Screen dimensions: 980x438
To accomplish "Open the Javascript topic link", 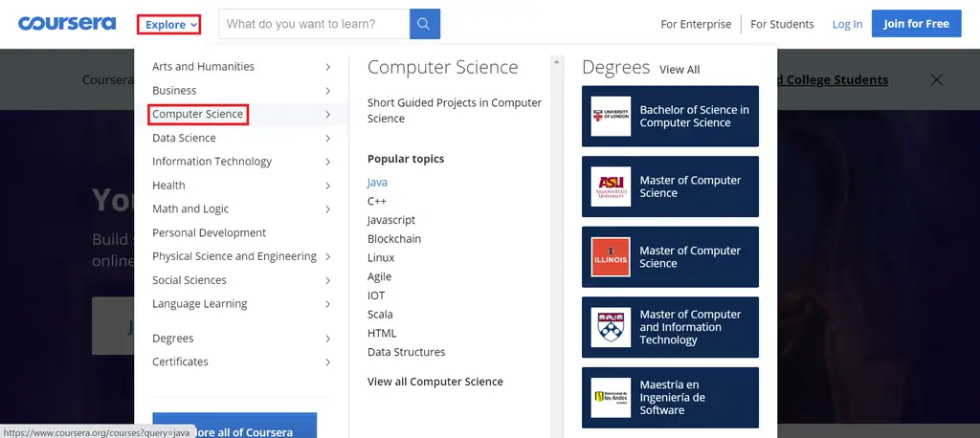I will click(391, 220).
